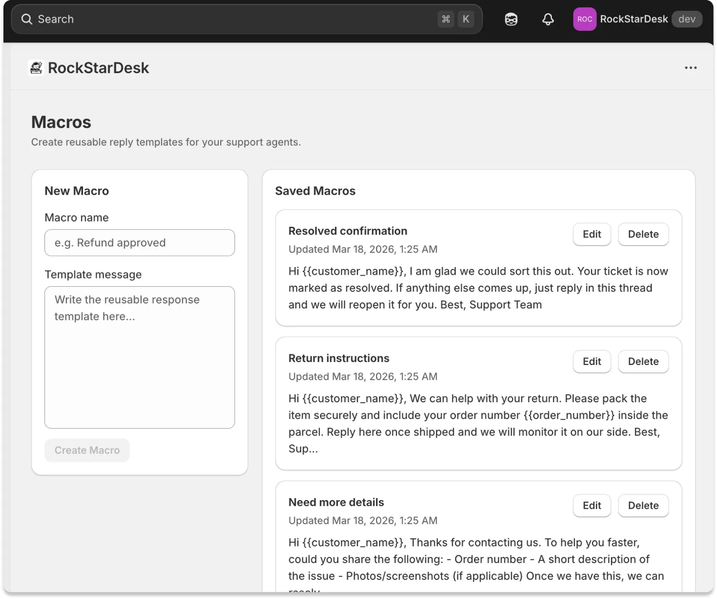Click the Resolved confirmation macro title
This screenshot has width=717, height=599.
[x=348, y=231]
